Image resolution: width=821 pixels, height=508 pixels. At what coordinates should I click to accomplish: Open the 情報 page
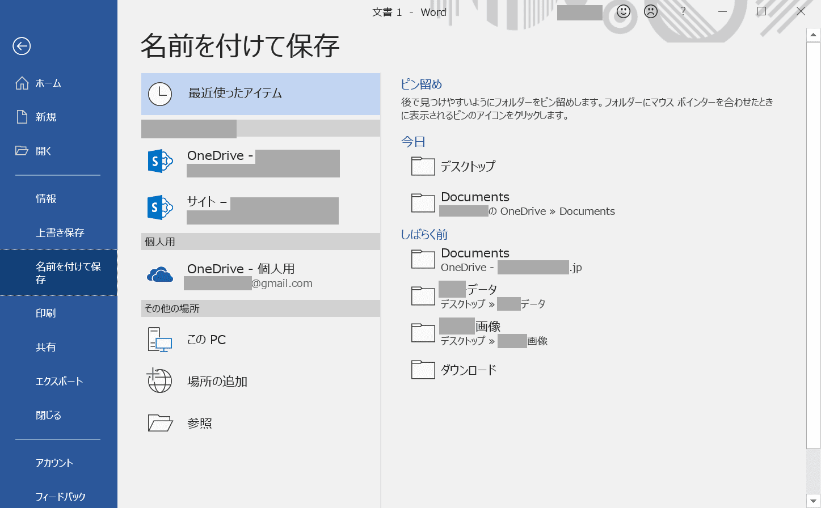pos(58,198)
